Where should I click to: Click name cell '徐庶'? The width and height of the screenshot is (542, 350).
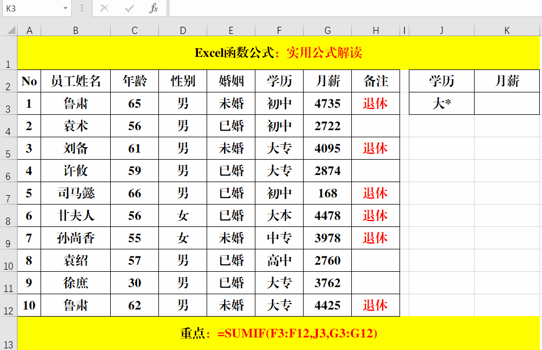click(x=76, y=283)
